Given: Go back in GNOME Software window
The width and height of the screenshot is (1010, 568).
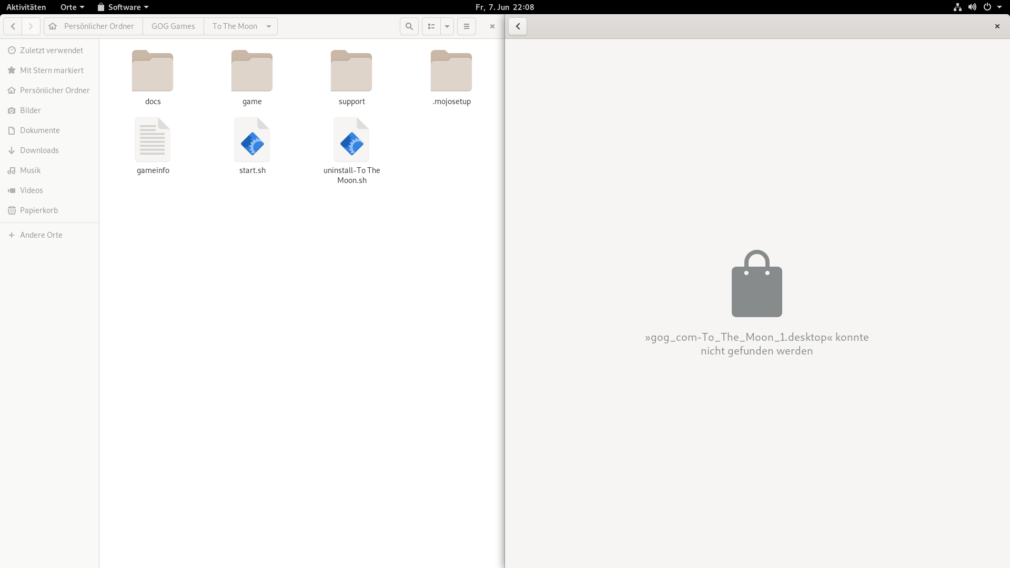Looking at the screenshot, I should tap(518, 26).
